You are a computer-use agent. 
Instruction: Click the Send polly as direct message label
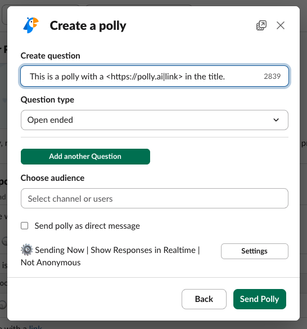tap(87, 226)
